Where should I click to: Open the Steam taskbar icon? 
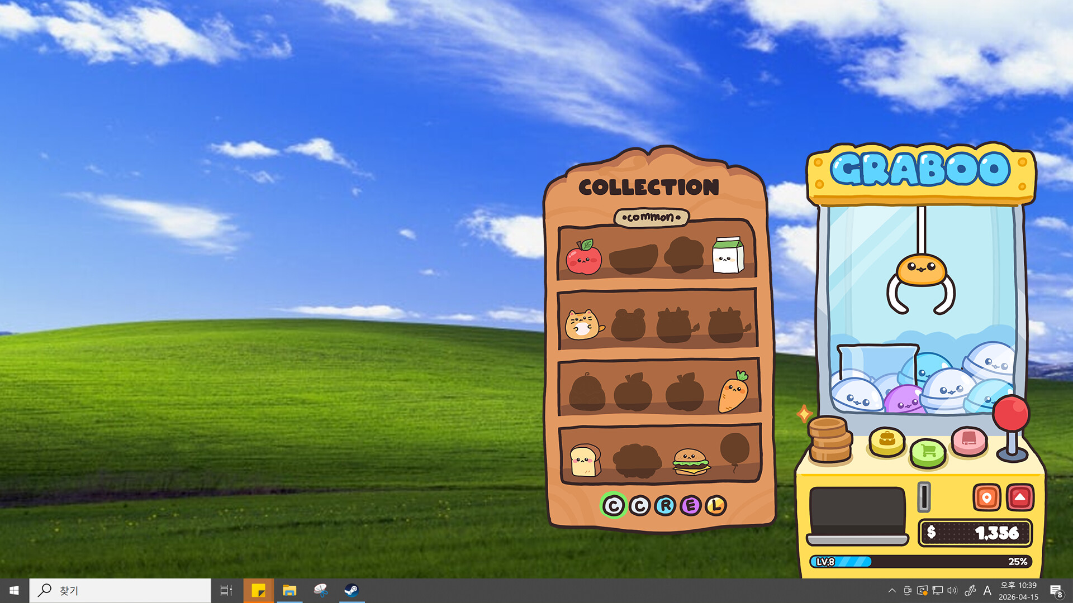[352, 591]
